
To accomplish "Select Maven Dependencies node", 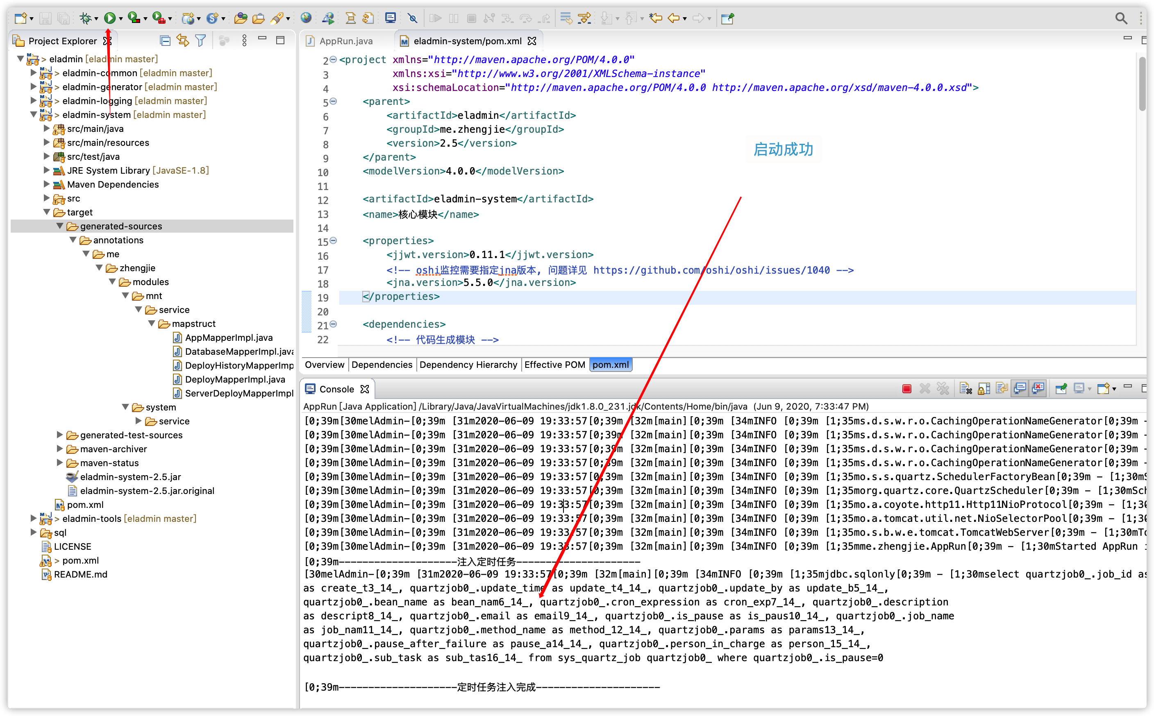I will (x=106, y=184).
